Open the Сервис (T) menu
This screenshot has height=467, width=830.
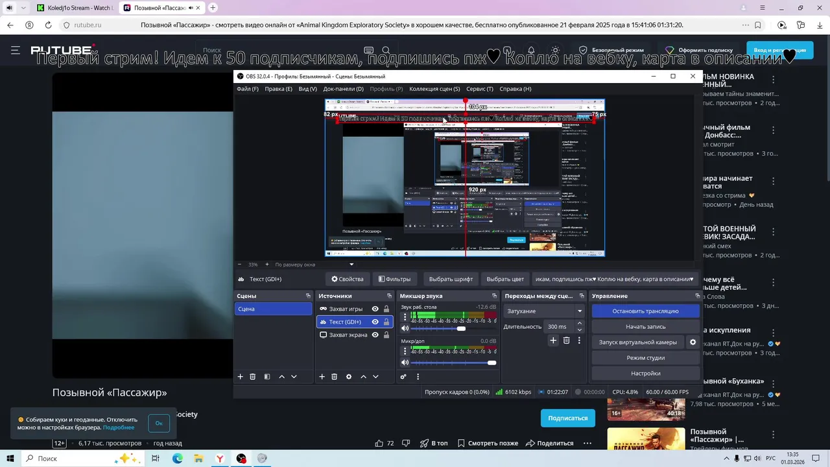pos(480,89)
